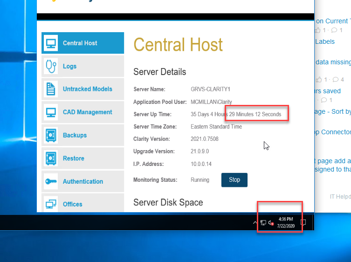
Task: Click the comment bubble showing 4 comments
Action: point(336,80)
